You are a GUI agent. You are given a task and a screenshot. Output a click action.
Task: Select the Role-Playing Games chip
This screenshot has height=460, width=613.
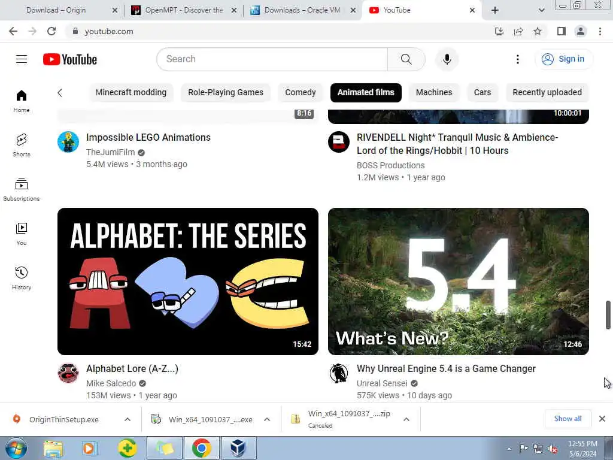point(226,92)
